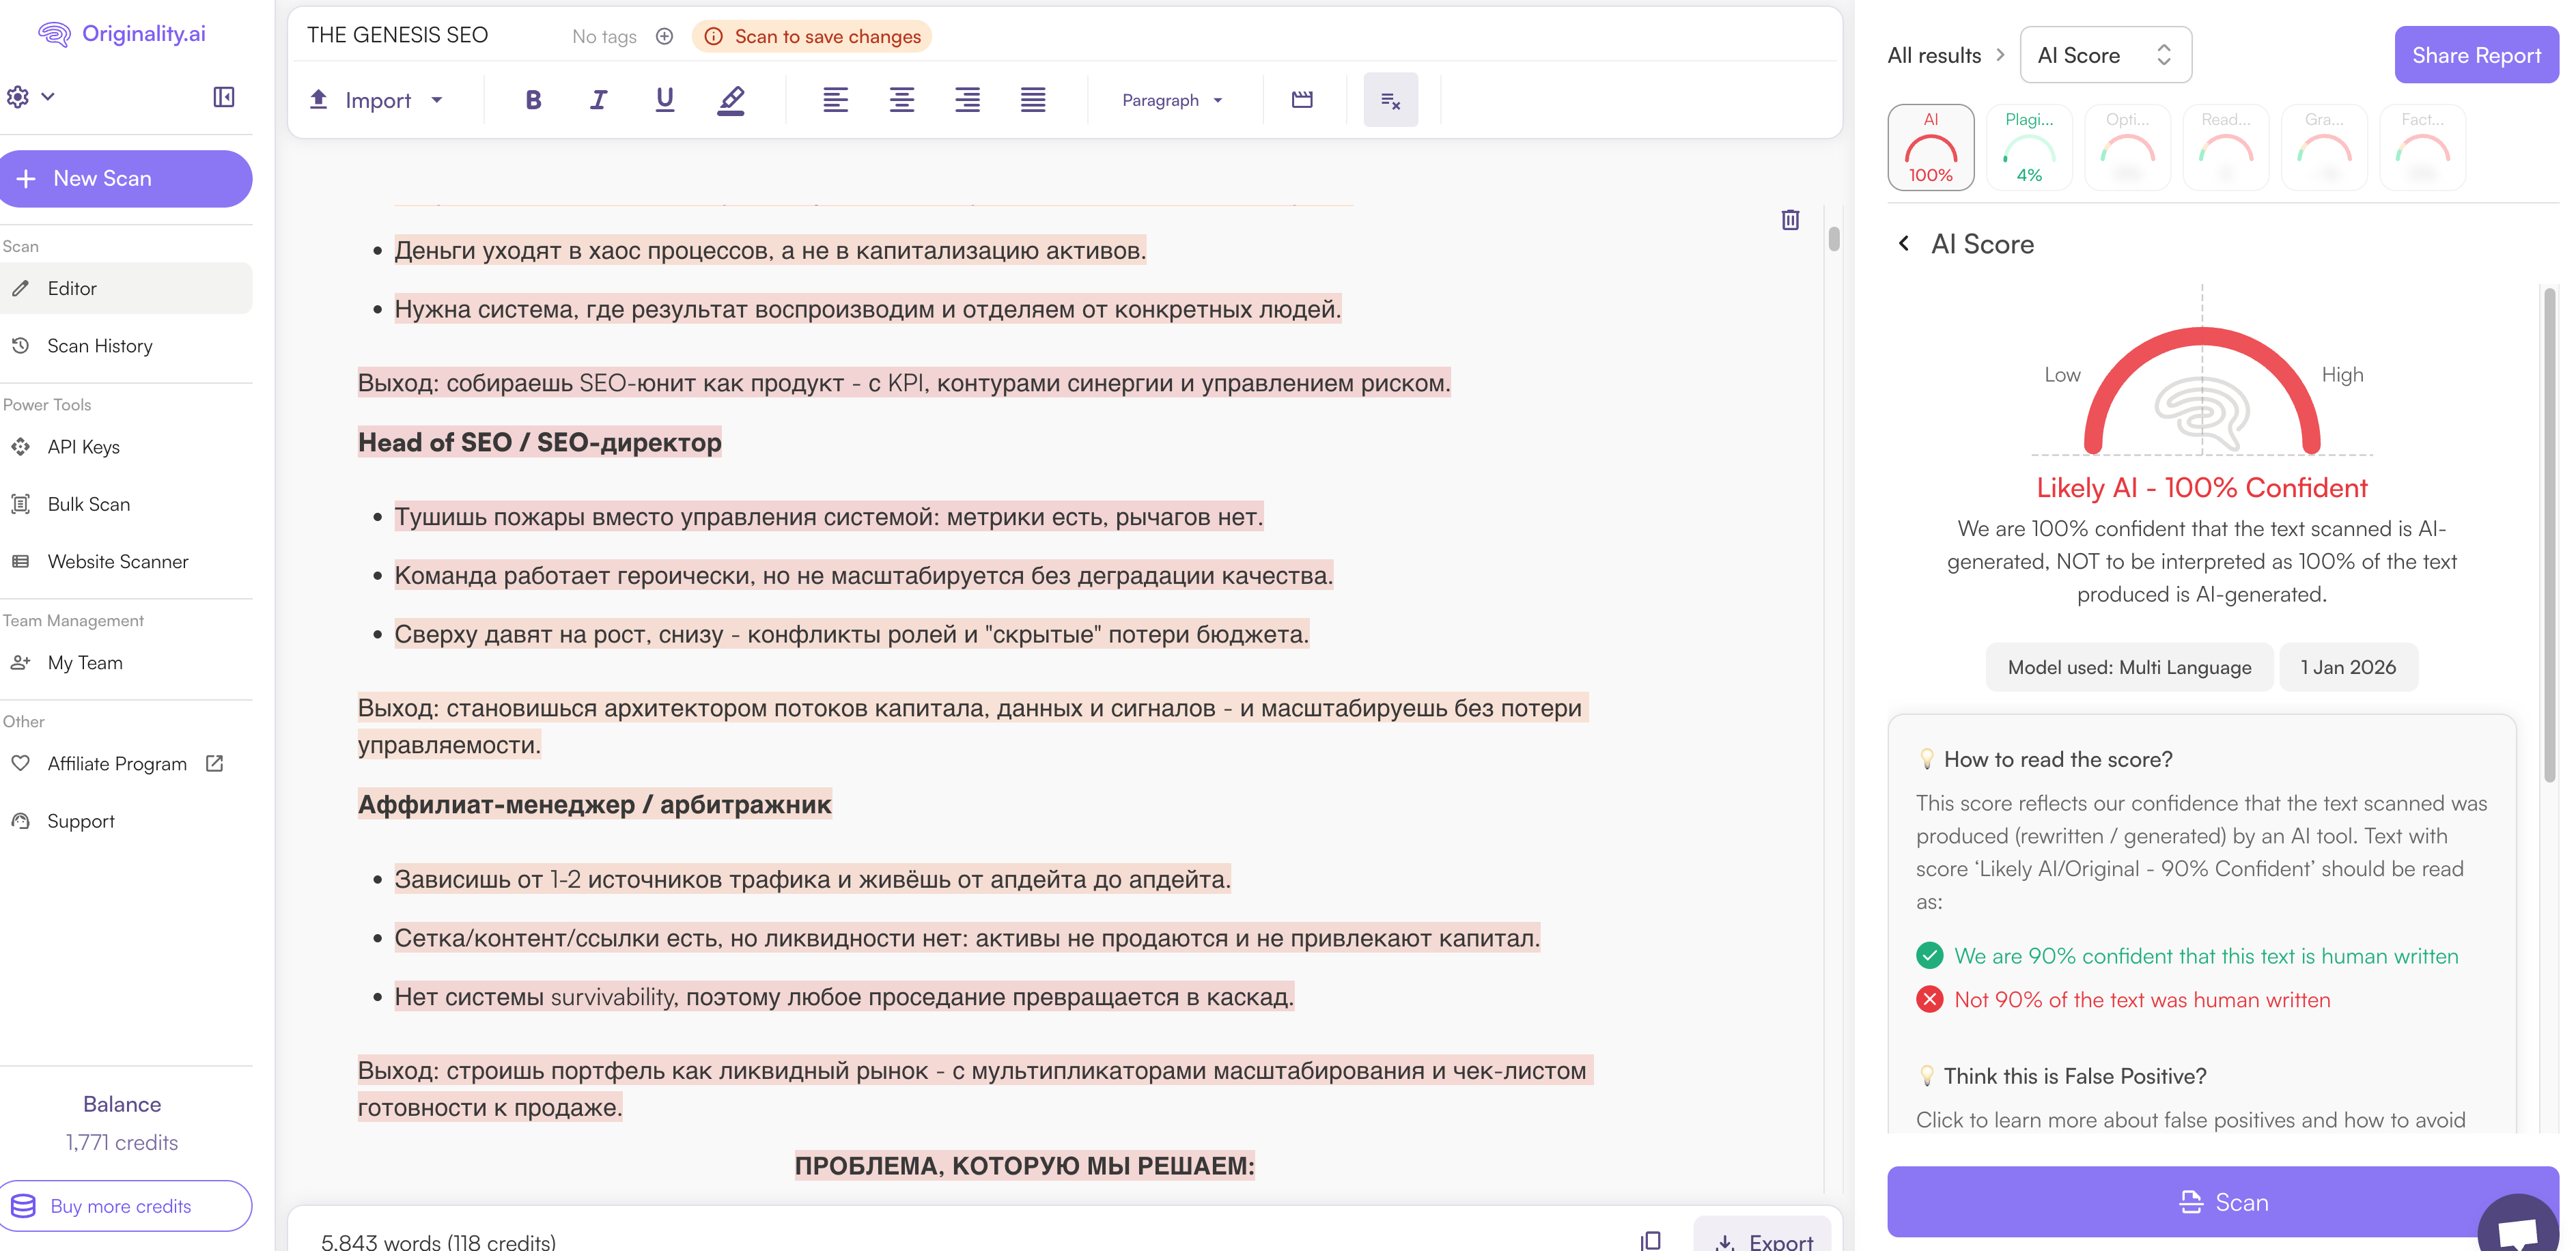This screenshot has width=2576, height=1251.
Task: Apply italic formatting
Action: pos(598,99)
